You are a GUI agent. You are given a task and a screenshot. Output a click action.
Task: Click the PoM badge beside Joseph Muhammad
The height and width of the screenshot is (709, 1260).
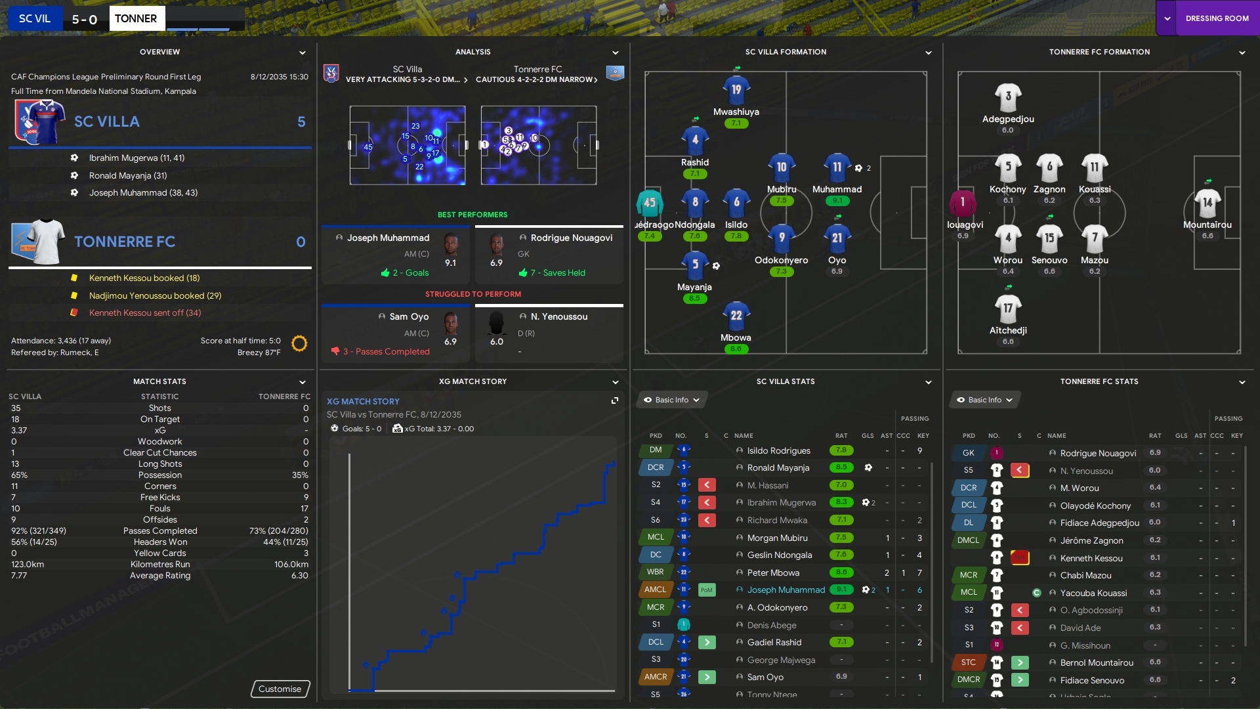coord(707,590)
